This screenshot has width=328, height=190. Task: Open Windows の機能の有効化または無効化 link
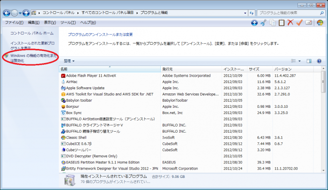(33, 58)
